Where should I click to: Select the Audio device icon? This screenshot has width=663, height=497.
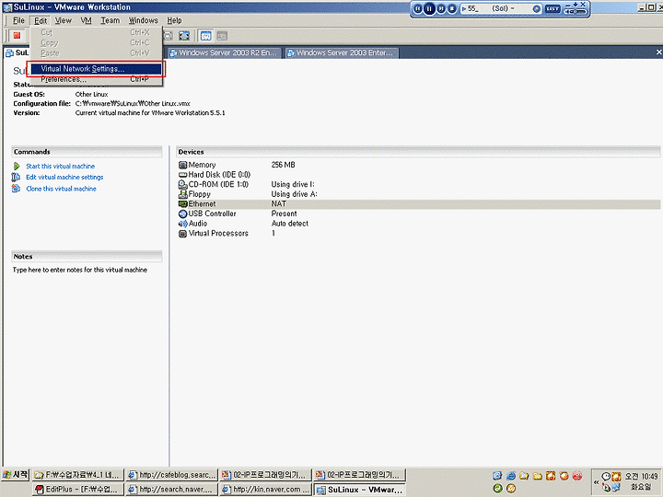pyautogui.click(x=182, y=224)
